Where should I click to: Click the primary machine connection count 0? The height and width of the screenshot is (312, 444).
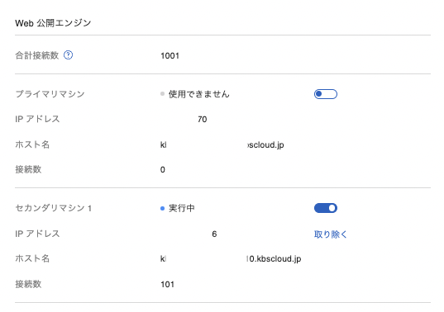click(x=163, y=169)
